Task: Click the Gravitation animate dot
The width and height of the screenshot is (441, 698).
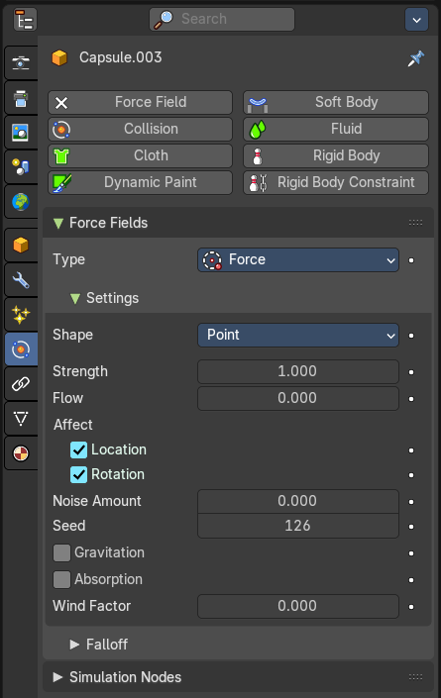Action: pos(411,553)
